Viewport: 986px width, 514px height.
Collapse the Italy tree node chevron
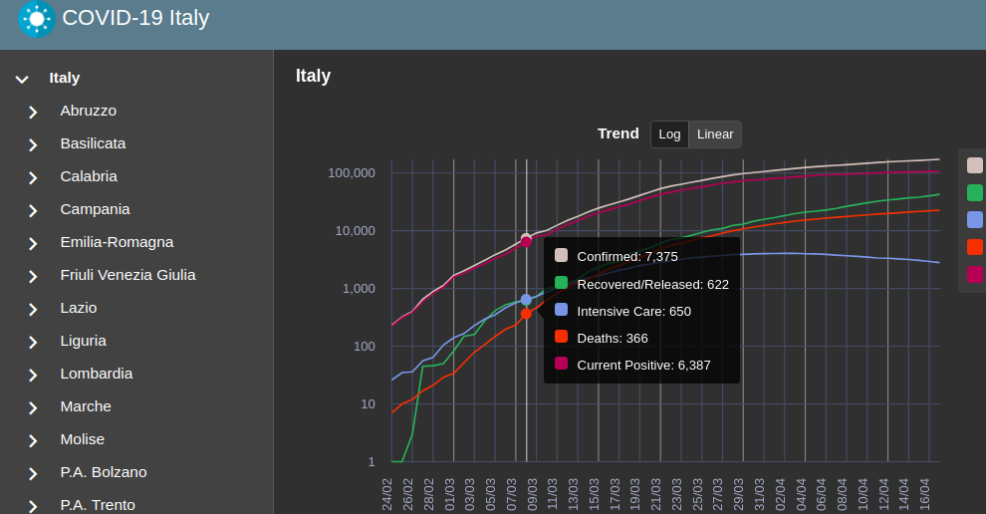click(22, 80)
